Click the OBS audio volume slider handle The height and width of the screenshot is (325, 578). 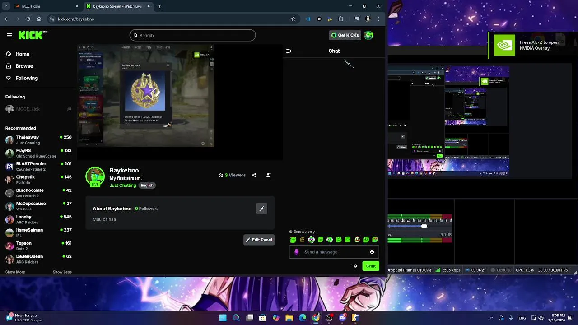click(x=424, y=226)
